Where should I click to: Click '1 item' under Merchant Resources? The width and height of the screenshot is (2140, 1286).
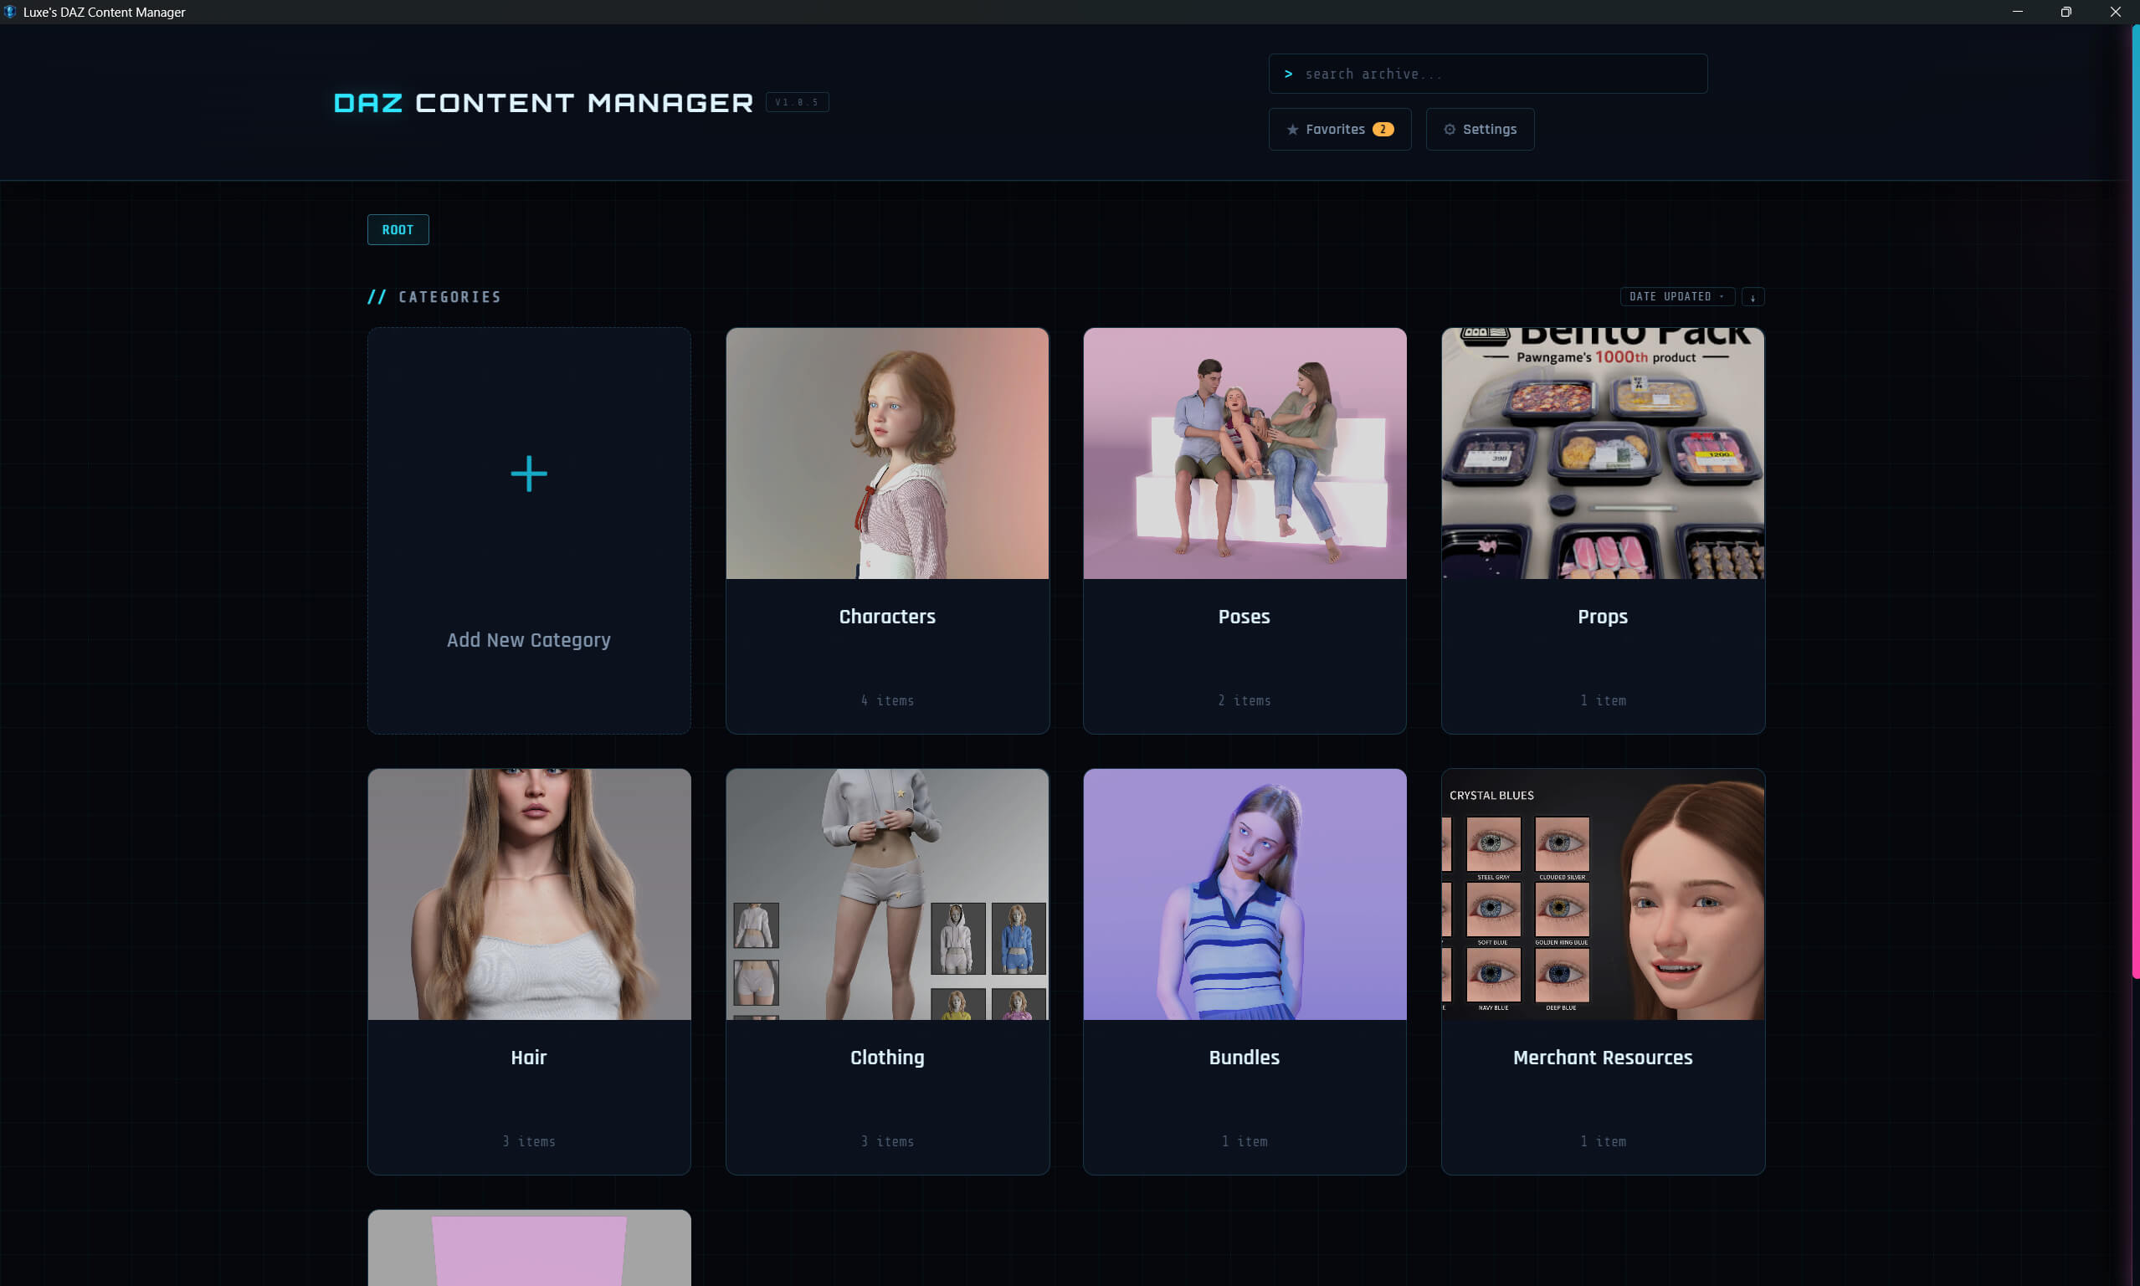[x=1603, y=1141]
